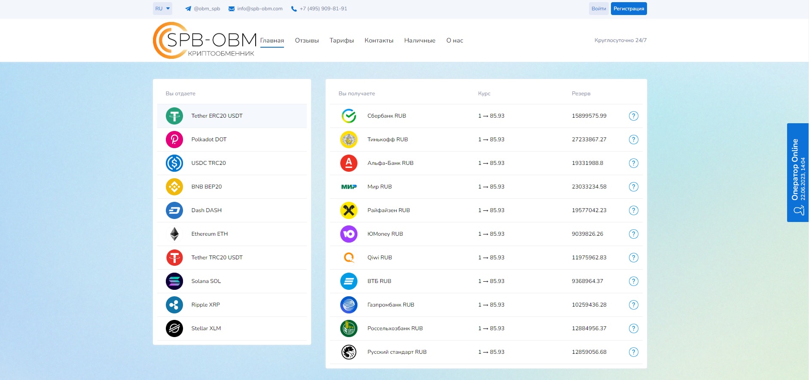Click the Ripple XRP icon
This screenshot has height=380, width=809.
174,305
